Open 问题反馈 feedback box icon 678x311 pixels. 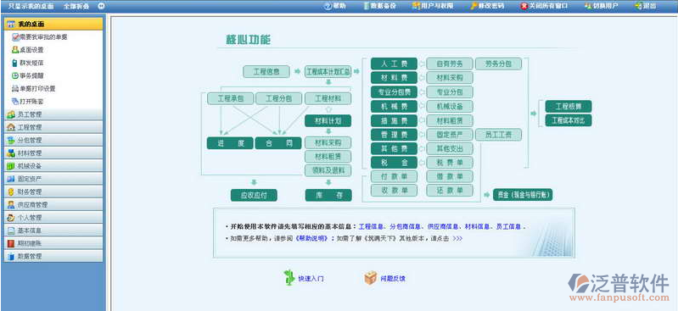(x=371, y=278)
